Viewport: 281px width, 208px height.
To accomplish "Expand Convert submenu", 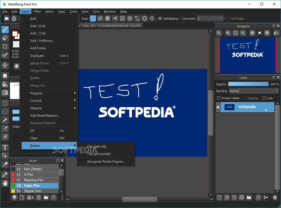I will pos(50,100).
